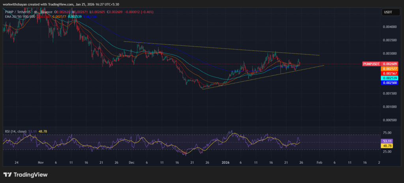Click the Dec label on the time axis
This screenshot has width=404, height=183.
(131, 162)
